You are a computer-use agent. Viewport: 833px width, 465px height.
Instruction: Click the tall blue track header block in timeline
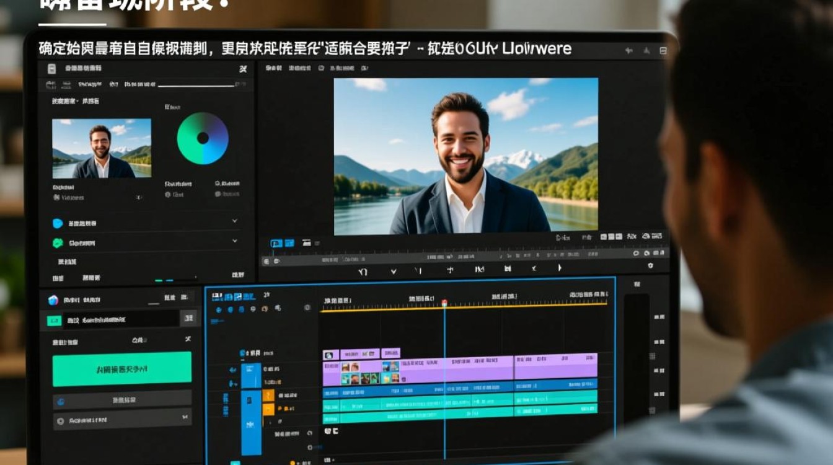click(251, 422)
